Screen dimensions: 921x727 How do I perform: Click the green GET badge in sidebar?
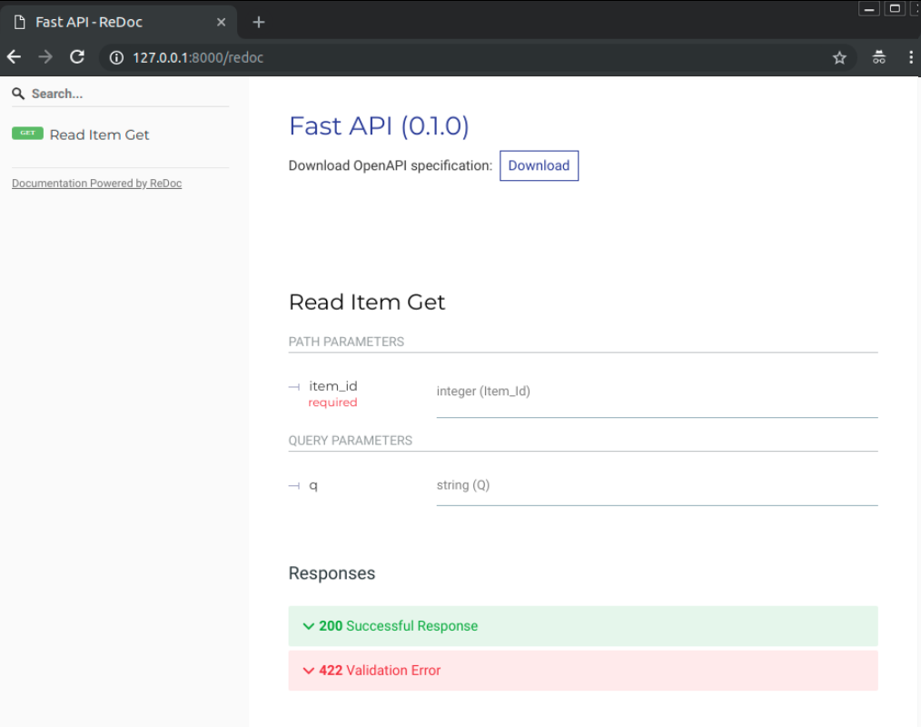click(27, 134)
